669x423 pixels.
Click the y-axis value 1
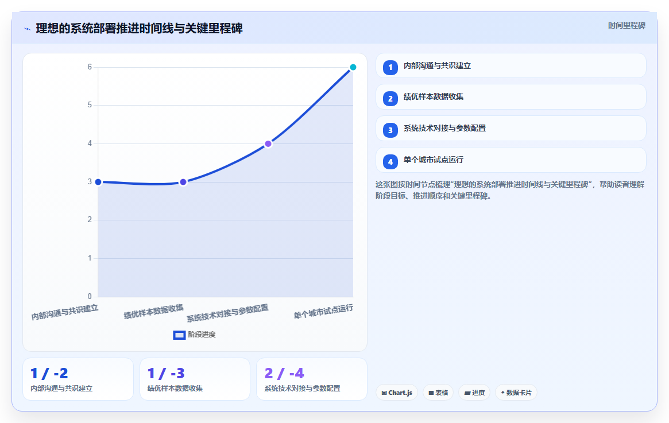click(x=90, y=258)
